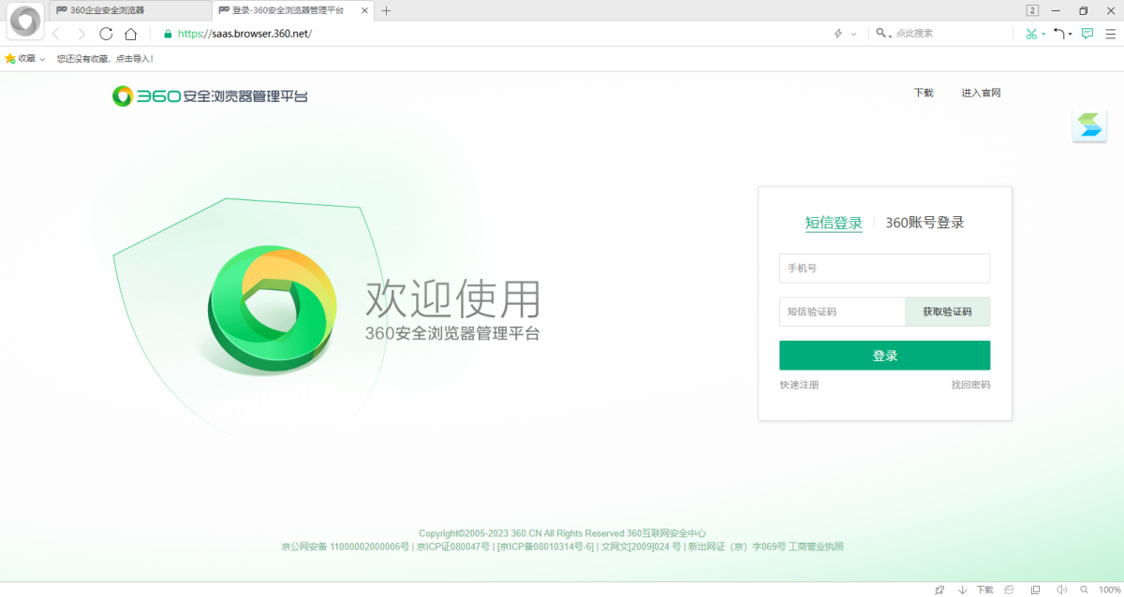
Task: Switch to the 360账号登录 login tab
Action: point(924,222)
